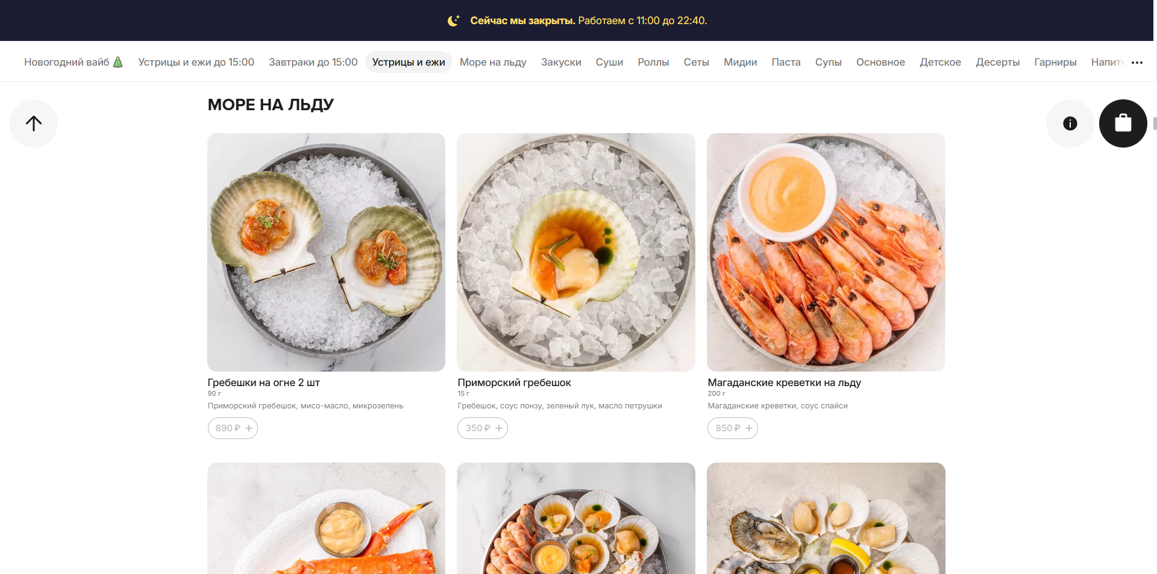Switch to the Десерты category
Screen dimensions: 1157x574
pyautogui.click(x=997, y=62)
